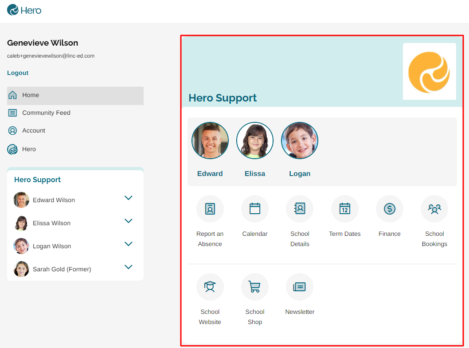This screenshot has width=469, height=348.
Task: Click Logan's name under his photo
Action: tap(300, 173)
